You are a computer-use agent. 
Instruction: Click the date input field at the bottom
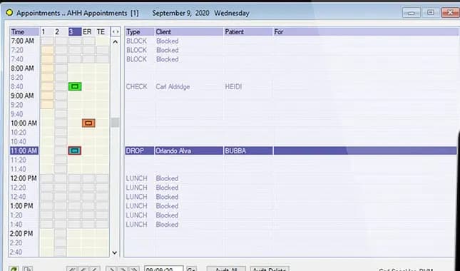(164, 269)
